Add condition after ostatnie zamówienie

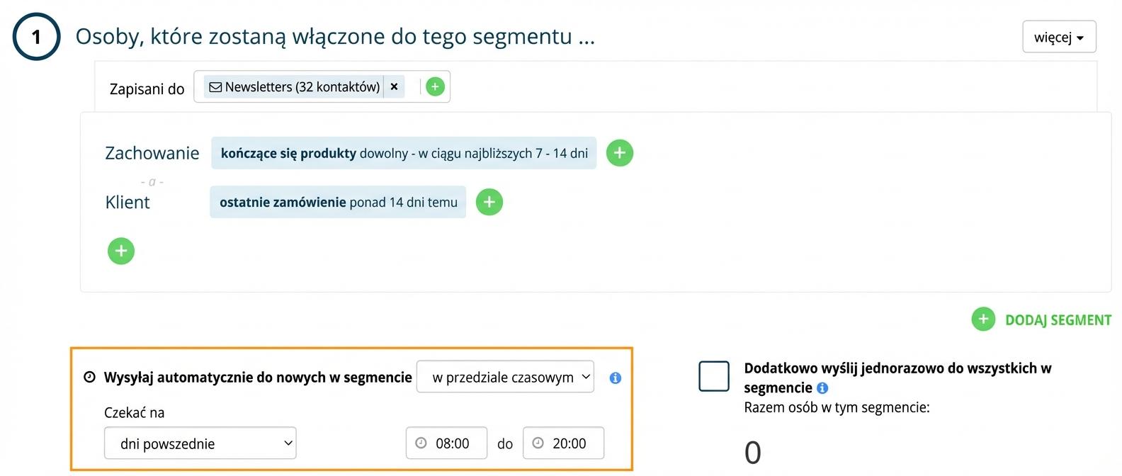pos(489,202)
